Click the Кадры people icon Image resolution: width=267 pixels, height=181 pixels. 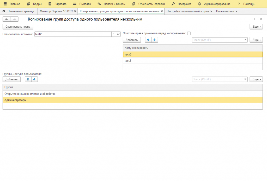tap(28, 4)
